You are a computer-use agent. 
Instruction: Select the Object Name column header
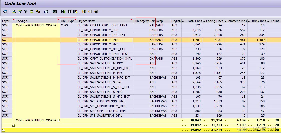tap(105, 21)
